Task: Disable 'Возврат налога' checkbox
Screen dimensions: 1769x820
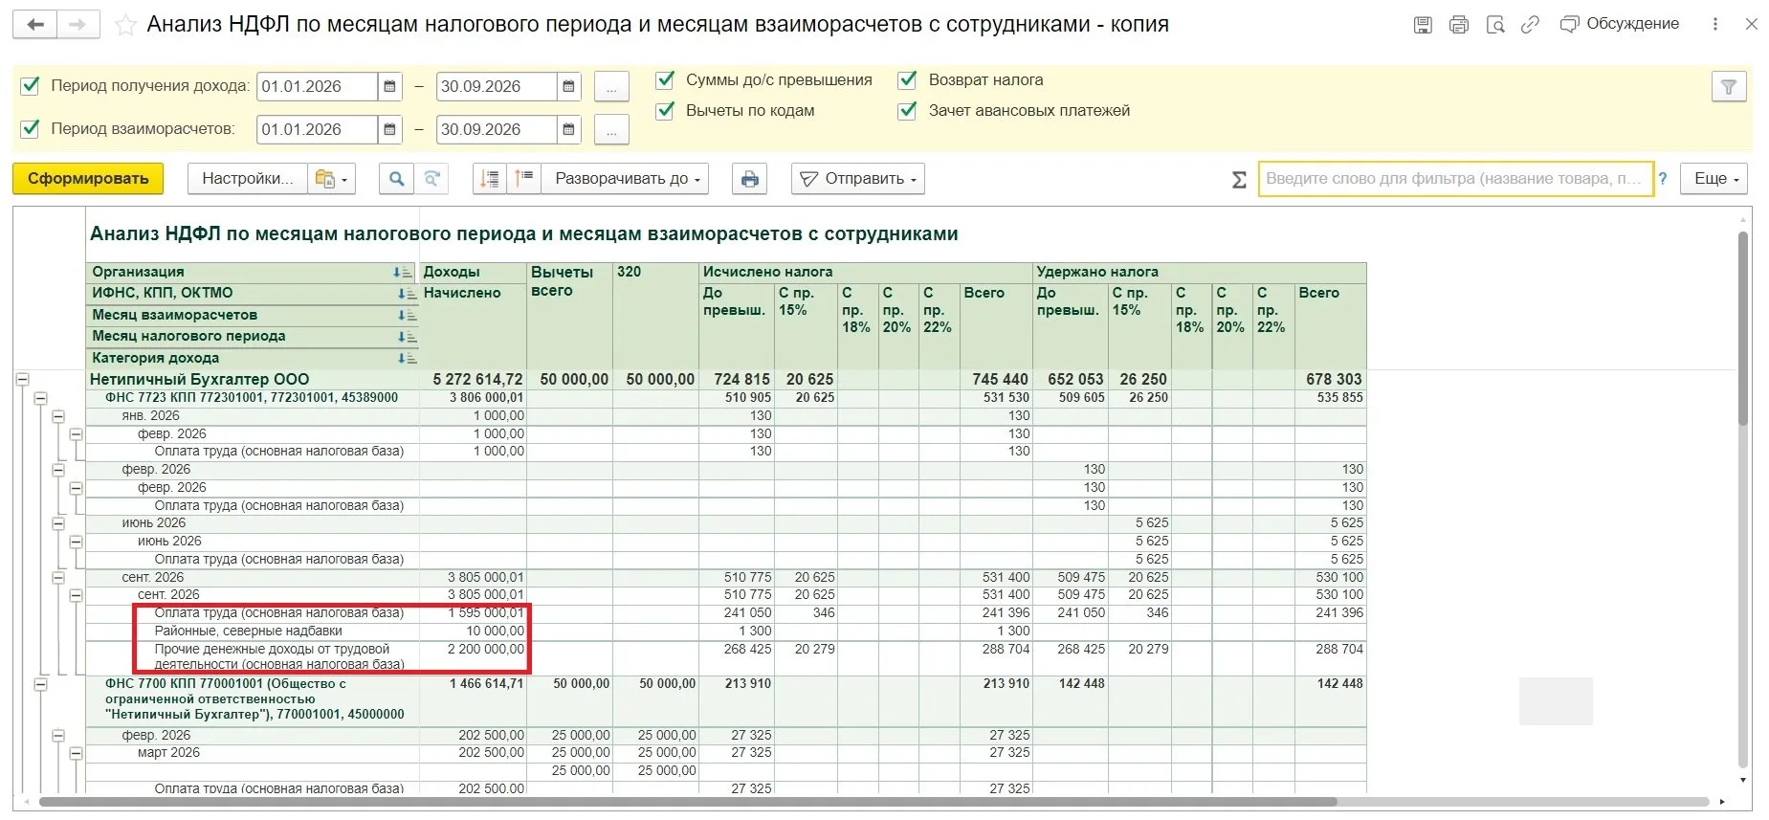Action: [907, 80]
